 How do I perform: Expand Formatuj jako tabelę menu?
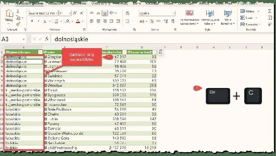pos(210,18)
